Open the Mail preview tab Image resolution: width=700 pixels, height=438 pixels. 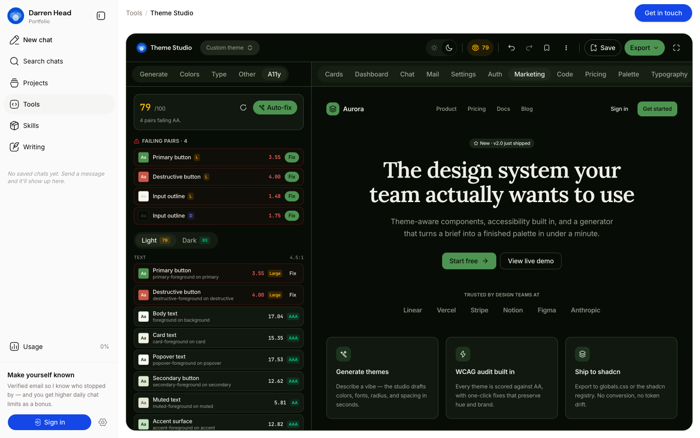(x=433, y=74)
